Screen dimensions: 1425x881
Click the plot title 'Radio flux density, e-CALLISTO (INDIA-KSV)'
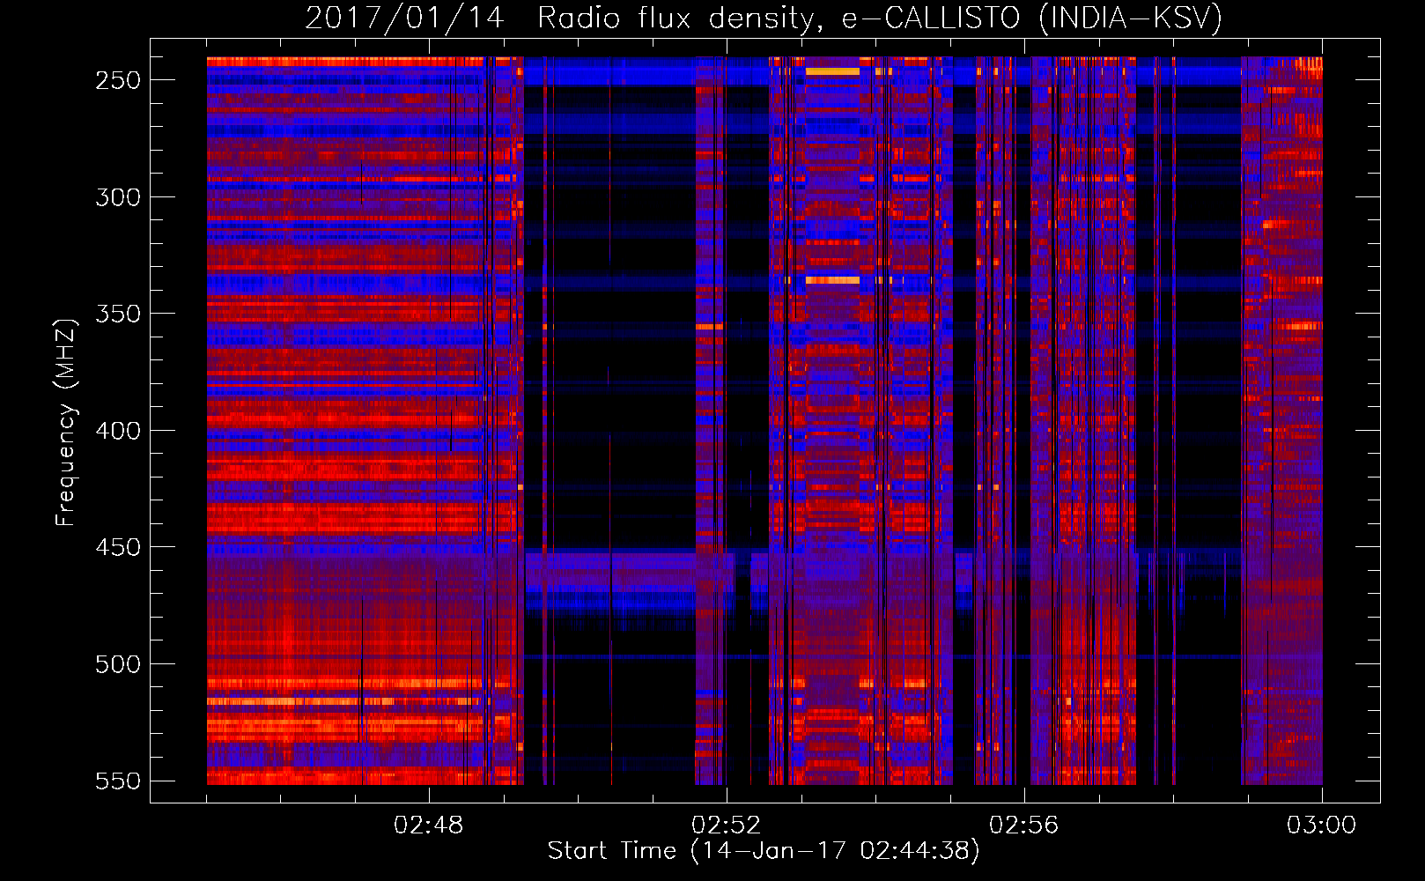pos(880,19)
